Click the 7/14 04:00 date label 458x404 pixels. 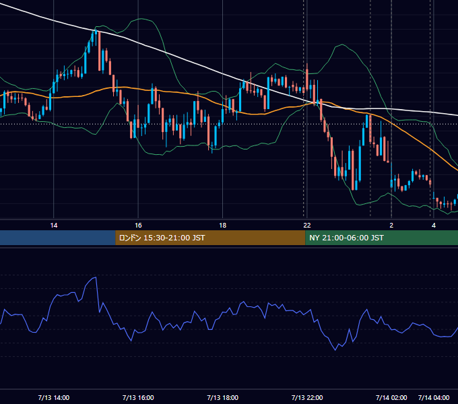coord(434,397)
